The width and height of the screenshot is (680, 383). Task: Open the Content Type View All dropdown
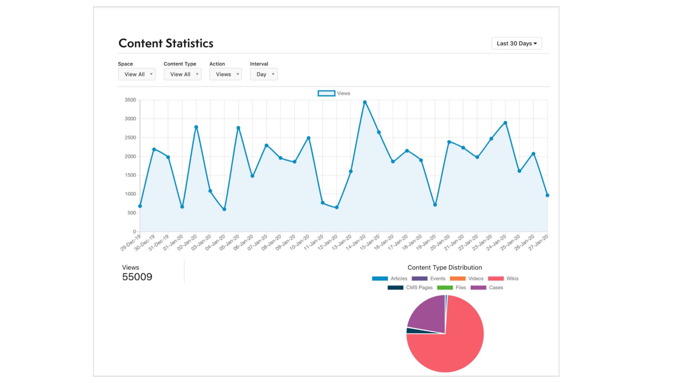click(x=182, y=74)
